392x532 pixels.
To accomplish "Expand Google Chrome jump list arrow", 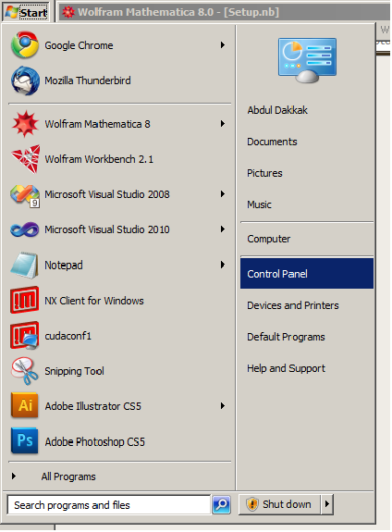I will [223, 44].
